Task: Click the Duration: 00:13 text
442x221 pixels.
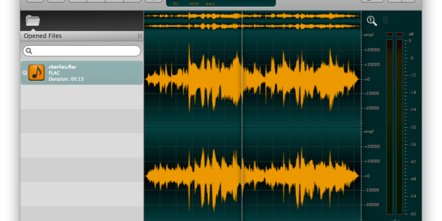Action: [66, 79]
